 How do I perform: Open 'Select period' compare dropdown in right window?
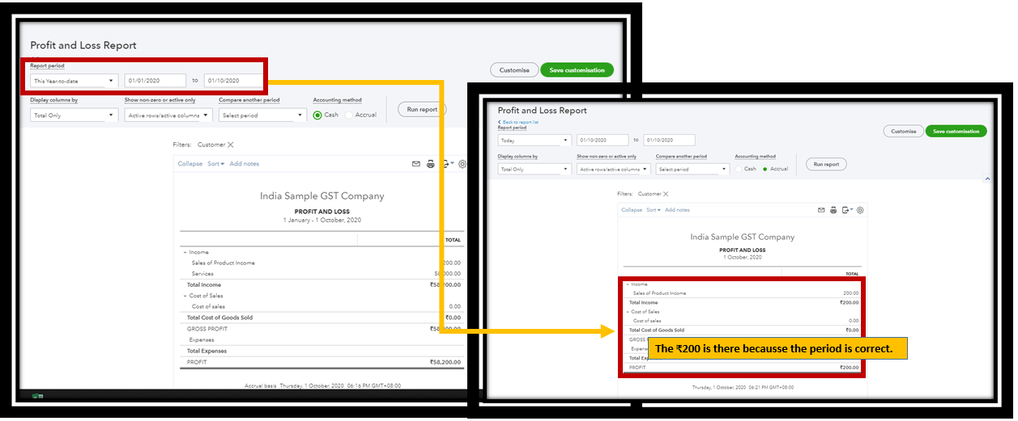(x=692, y=169)
